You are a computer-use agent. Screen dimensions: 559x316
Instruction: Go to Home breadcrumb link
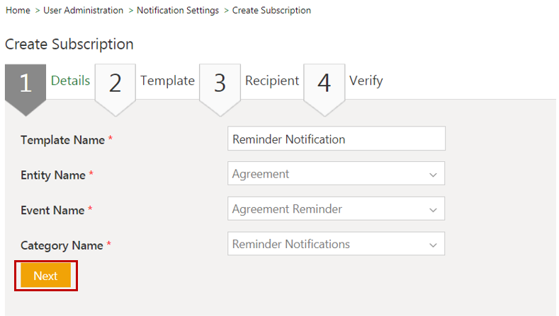pyautogui.click(x=17, y=11)
